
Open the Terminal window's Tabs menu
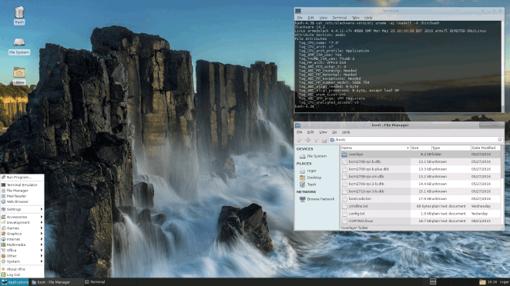click(355, 18)
